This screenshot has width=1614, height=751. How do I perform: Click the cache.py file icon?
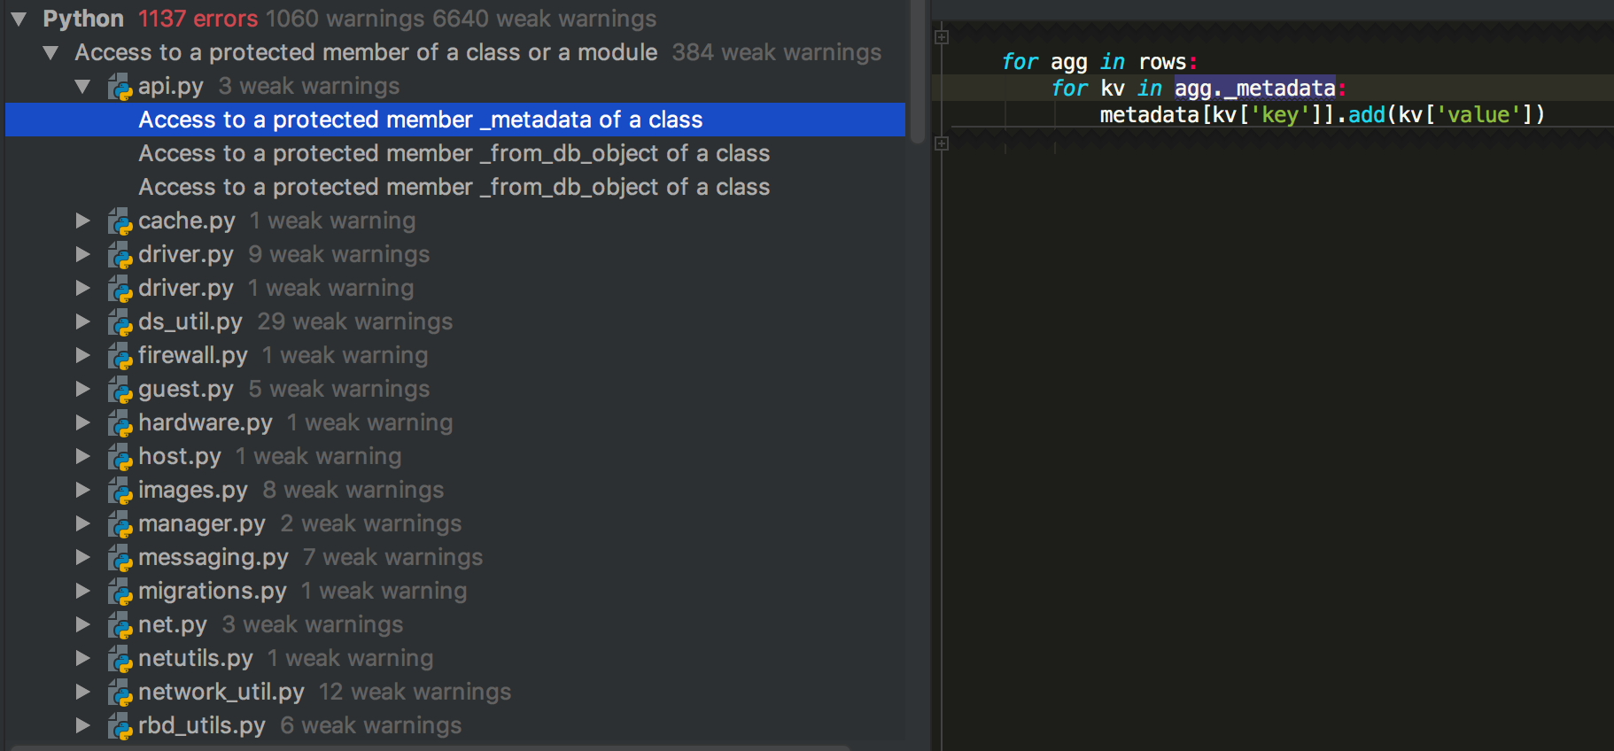point(120,221)
